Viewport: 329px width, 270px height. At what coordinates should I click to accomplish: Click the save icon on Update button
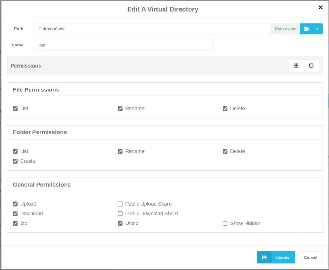tap(264, 257)
